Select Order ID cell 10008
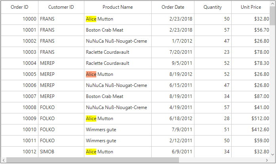This screenshot has width=276, height=164. (19, 107)
